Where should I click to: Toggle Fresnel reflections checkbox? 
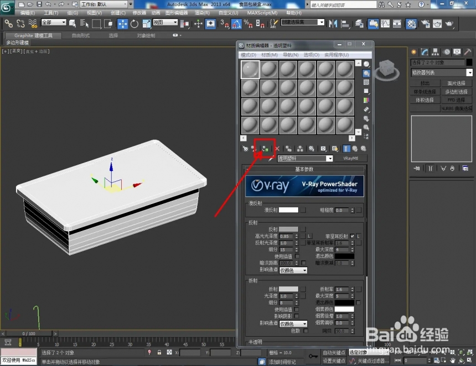(352, 236)
